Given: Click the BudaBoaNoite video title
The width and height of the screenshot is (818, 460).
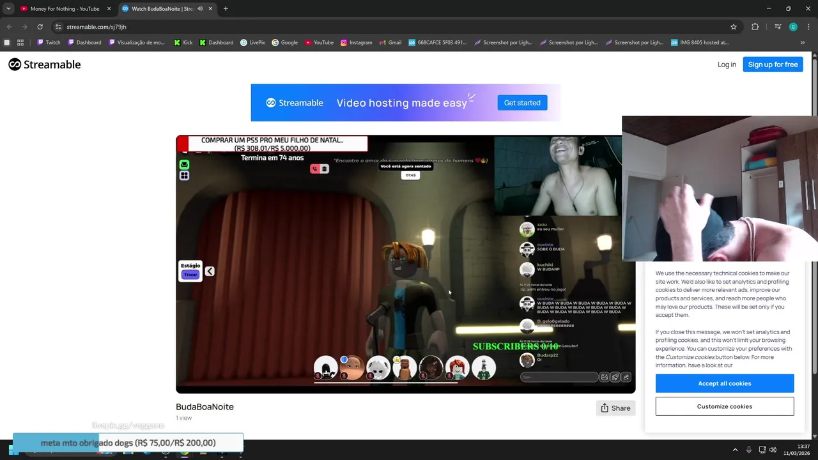Looking at the screenshot, I should [x=204, y=406].
